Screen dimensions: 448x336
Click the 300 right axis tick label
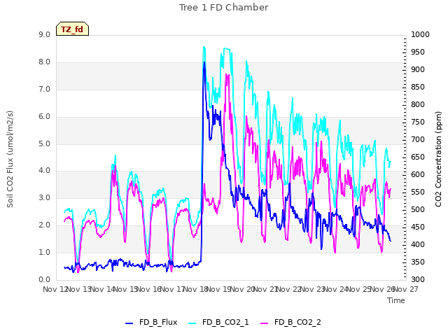418,280
